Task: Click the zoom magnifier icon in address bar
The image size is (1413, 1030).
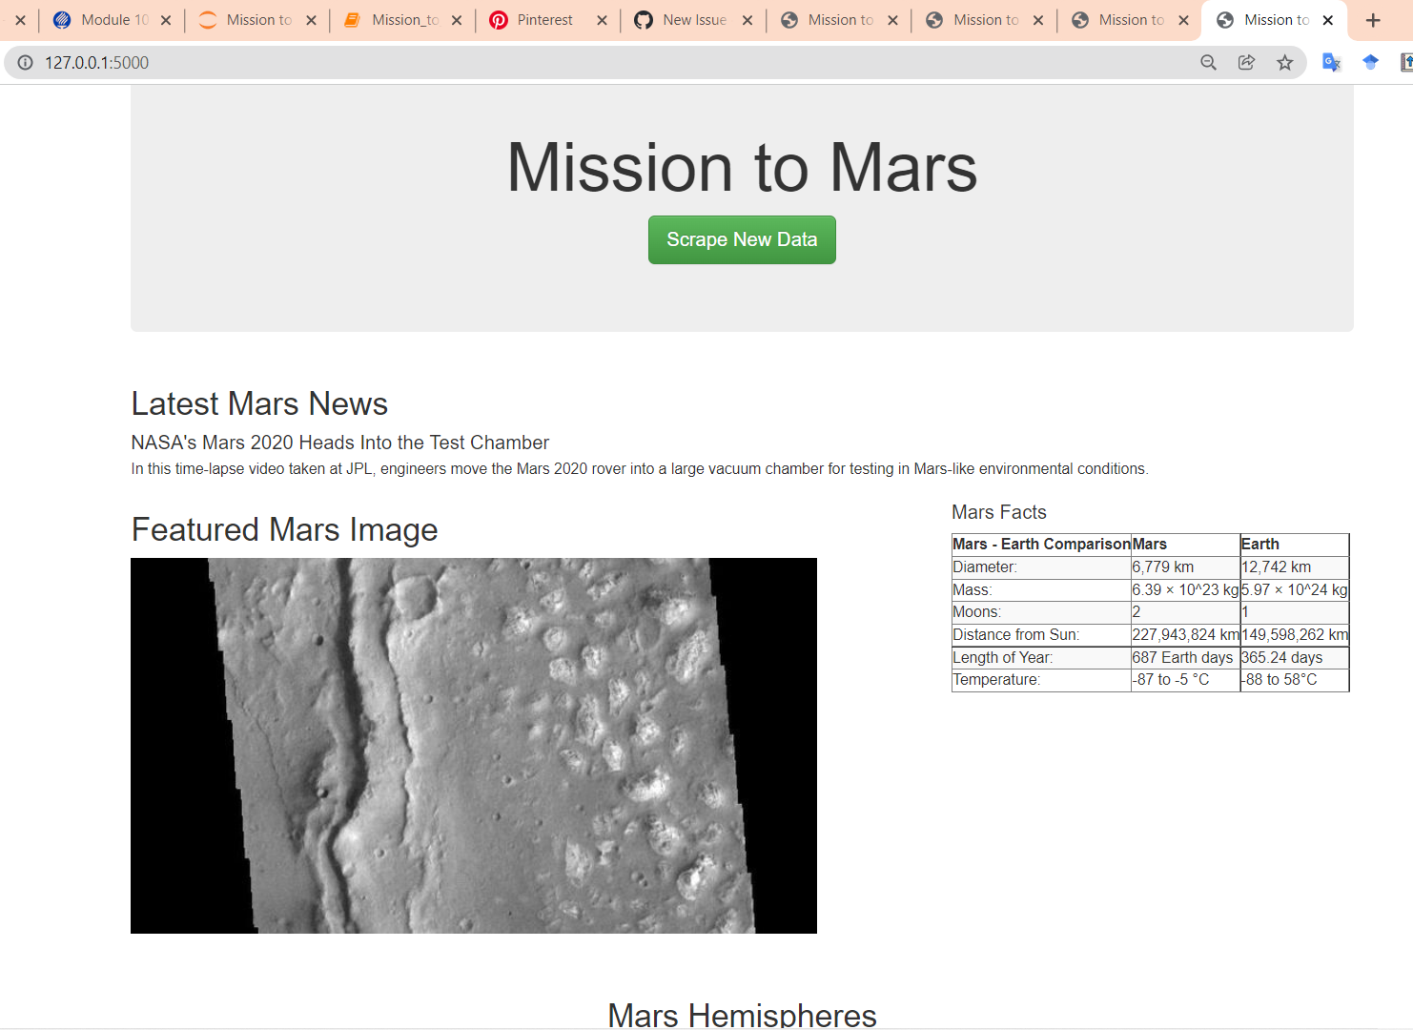Action: [1208, 63]
